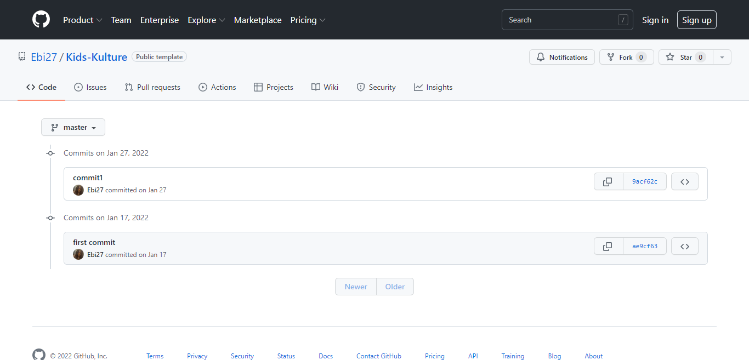
Task: Click the Notifications button
Action: [x=562, y=57]
